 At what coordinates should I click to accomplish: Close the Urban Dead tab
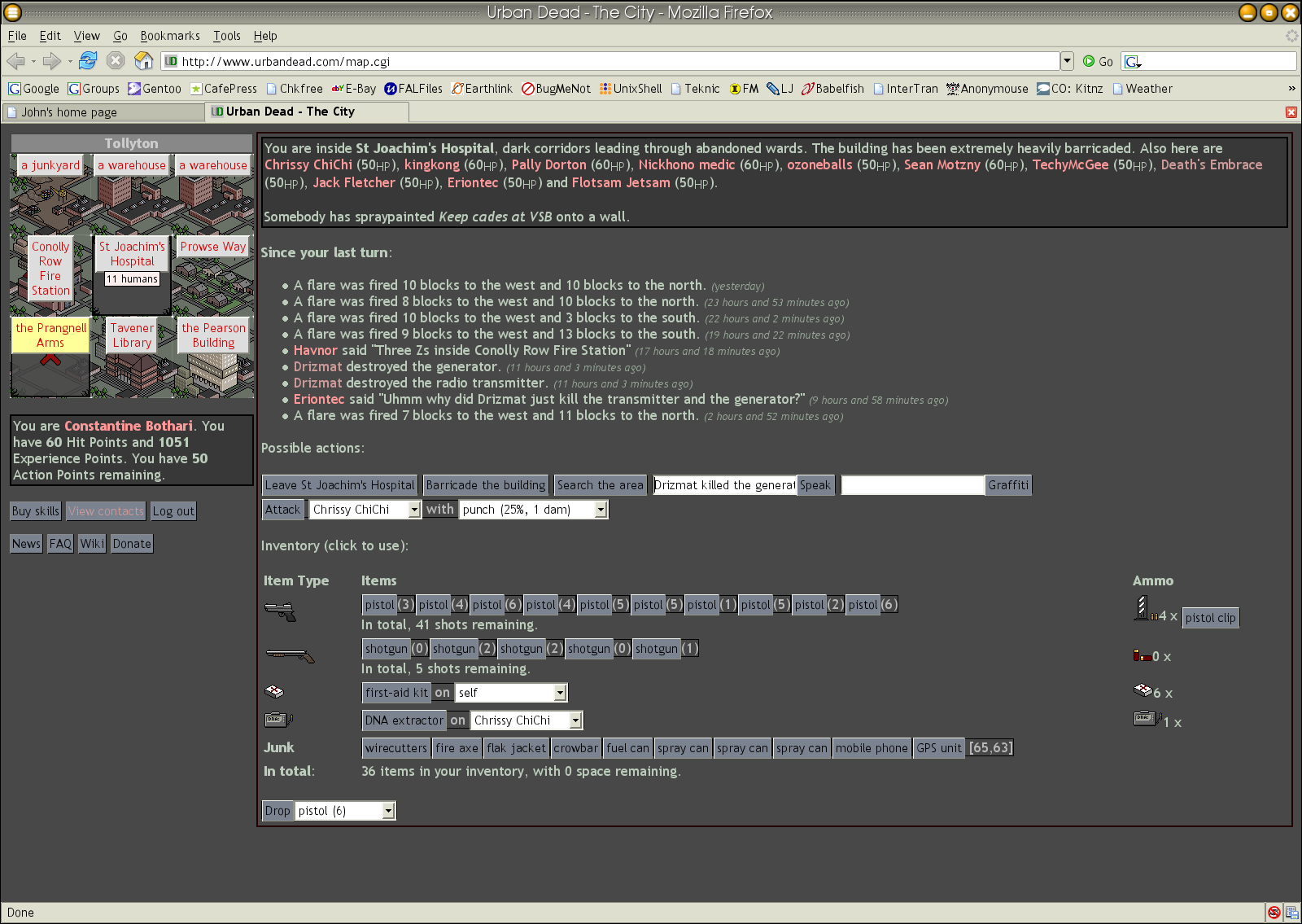point(1291,112)
